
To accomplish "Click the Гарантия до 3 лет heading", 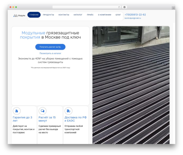I will click(x=22, y=119).
